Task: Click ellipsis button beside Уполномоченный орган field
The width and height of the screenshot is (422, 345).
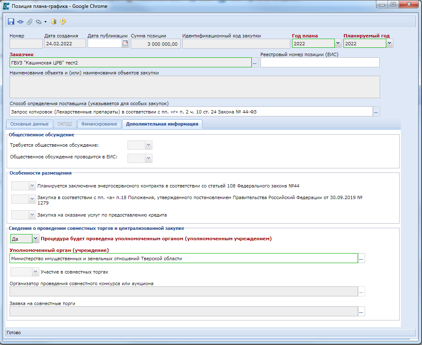Action: (361, 259)
